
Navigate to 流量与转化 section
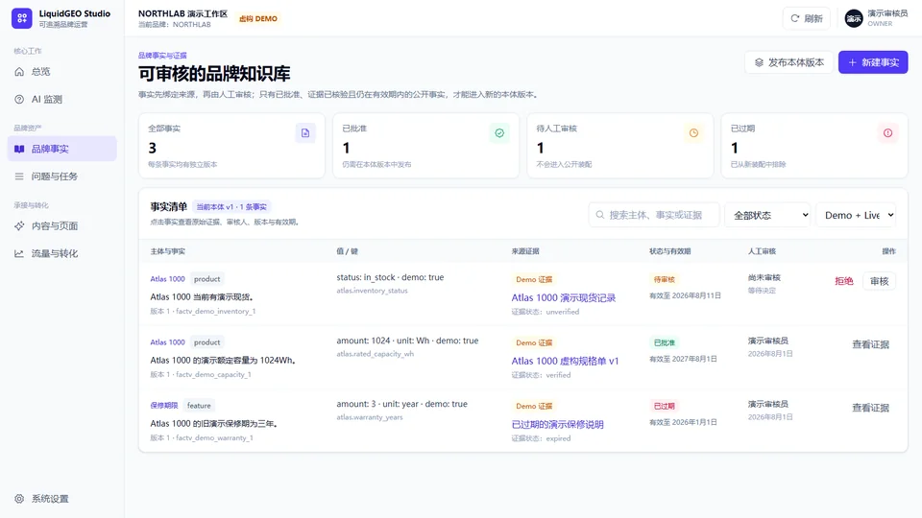point(61,253)
